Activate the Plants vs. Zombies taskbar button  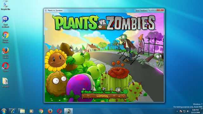[69, 111]
